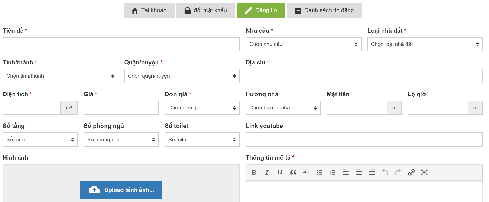Click the Hình ảnh section label
This screenshot has width=489, height=202.
pyautogui.click(x=15, y=158)
